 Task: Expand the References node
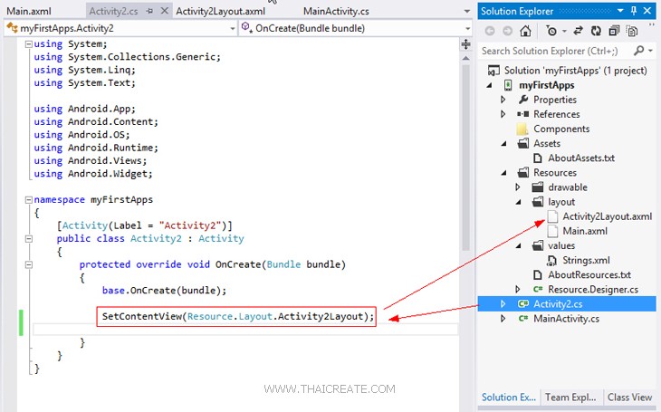(x=503, y=114)
